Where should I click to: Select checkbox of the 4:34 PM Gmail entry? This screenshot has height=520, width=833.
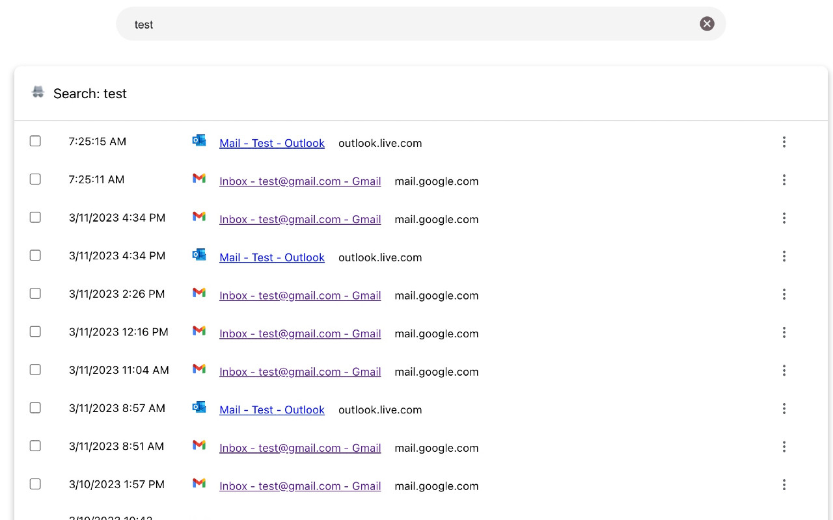click(35, 217)
